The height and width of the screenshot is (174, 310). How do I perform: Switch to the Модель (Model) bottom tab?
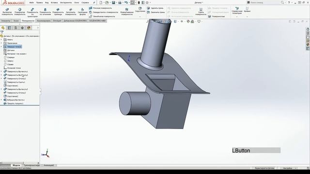(16, 165)
